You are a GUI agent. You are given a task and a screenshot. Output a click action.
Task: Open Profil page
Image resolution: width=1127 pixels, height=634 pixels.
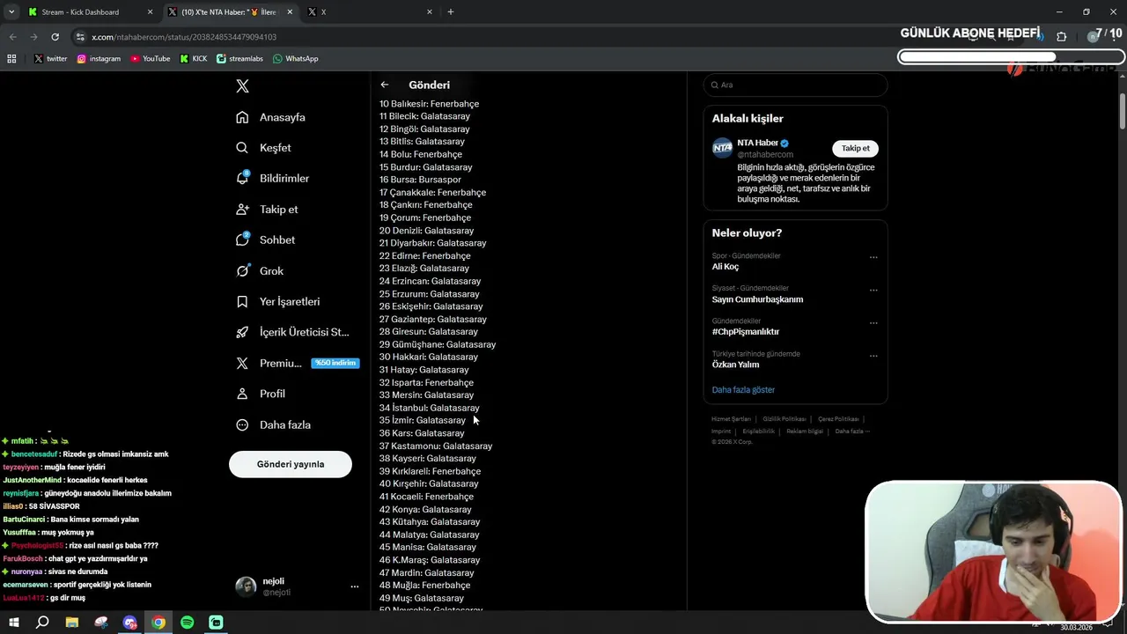(260, 394)
